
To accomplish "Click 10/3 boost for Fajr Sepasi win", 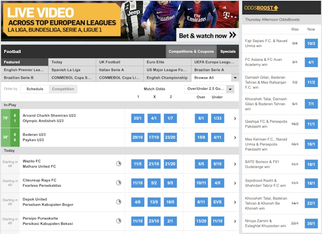I will (311, 43).
